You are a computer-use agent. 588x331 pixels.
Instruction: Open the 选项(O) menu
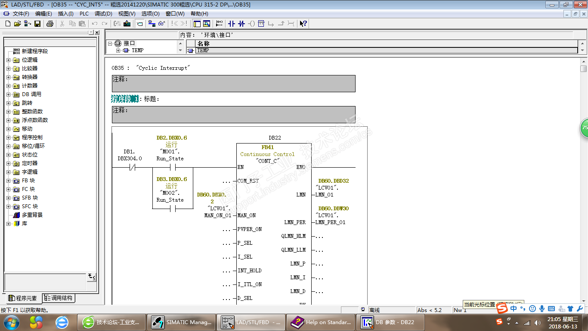[x=150, y=14]
